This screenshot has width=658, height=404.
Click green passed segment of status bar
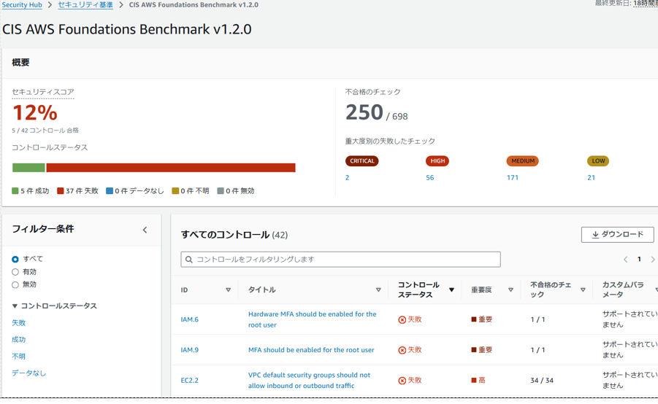28,168
